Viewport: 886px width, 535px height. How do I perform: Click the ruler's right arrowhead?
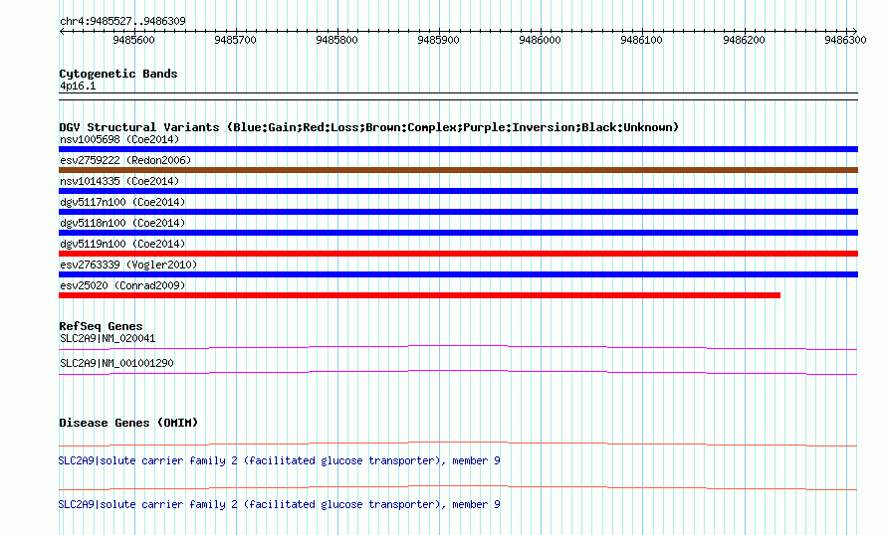pyautogui.click(x=855, y=31)
